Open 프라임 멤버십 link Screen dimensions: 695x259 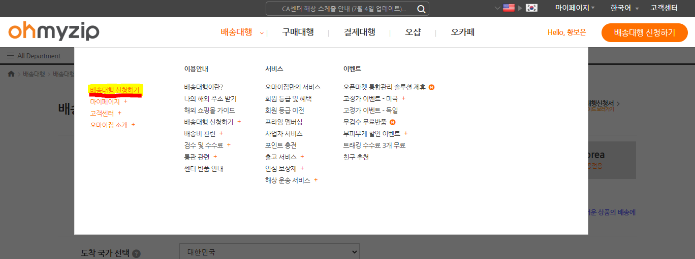click(283, 122)
